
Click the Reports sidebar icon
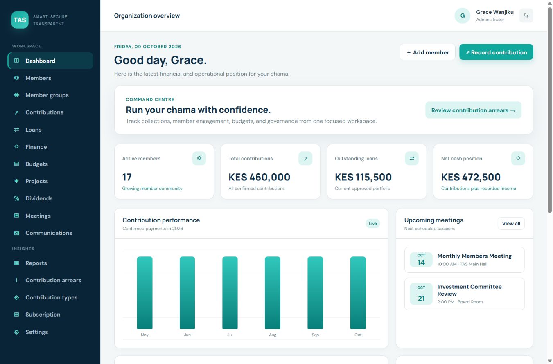pos(16,263)
